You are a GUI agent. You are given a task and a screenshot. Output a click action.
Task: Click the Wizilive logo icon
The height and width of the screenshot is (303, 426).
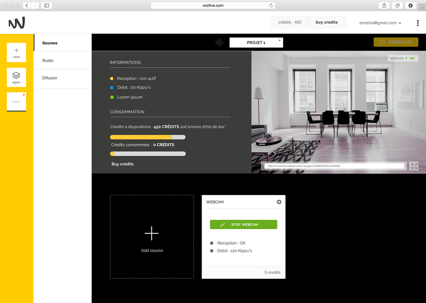17,23
